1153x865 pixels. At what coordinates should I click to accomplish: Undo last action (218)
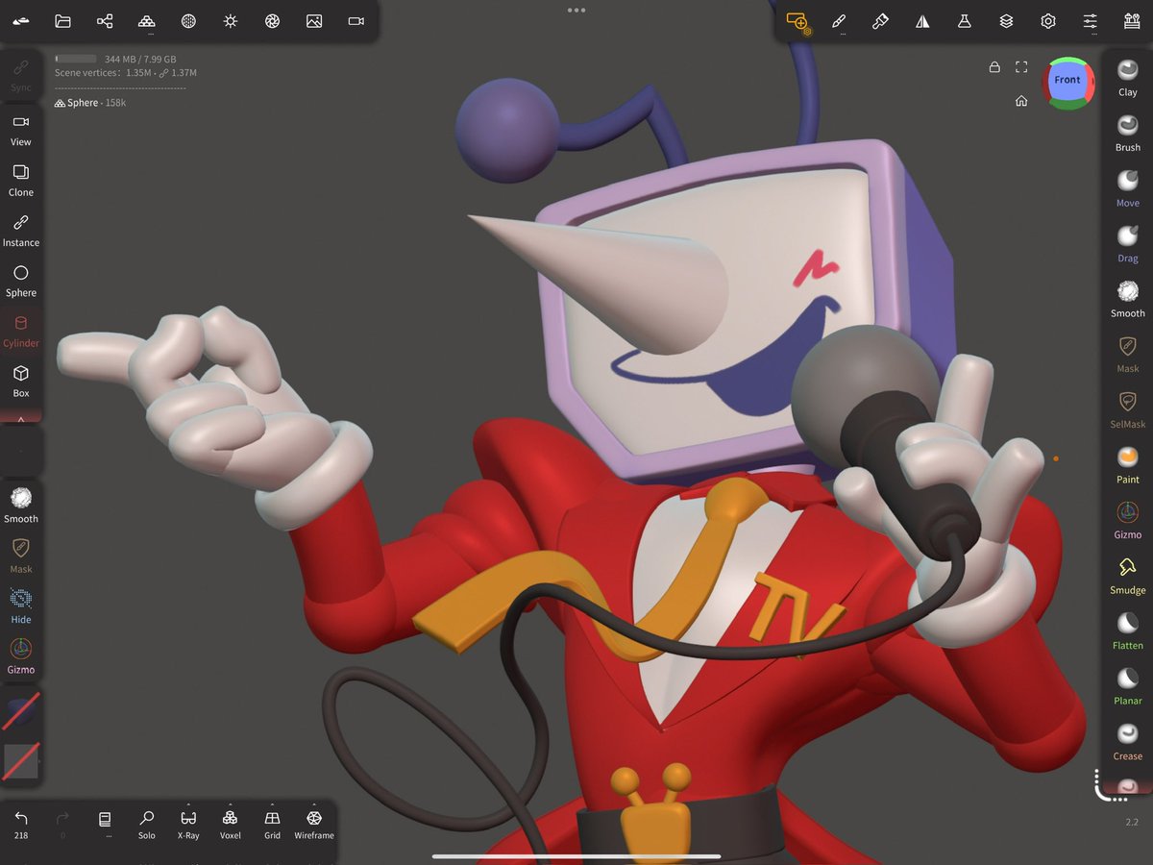tap(21, 825)
